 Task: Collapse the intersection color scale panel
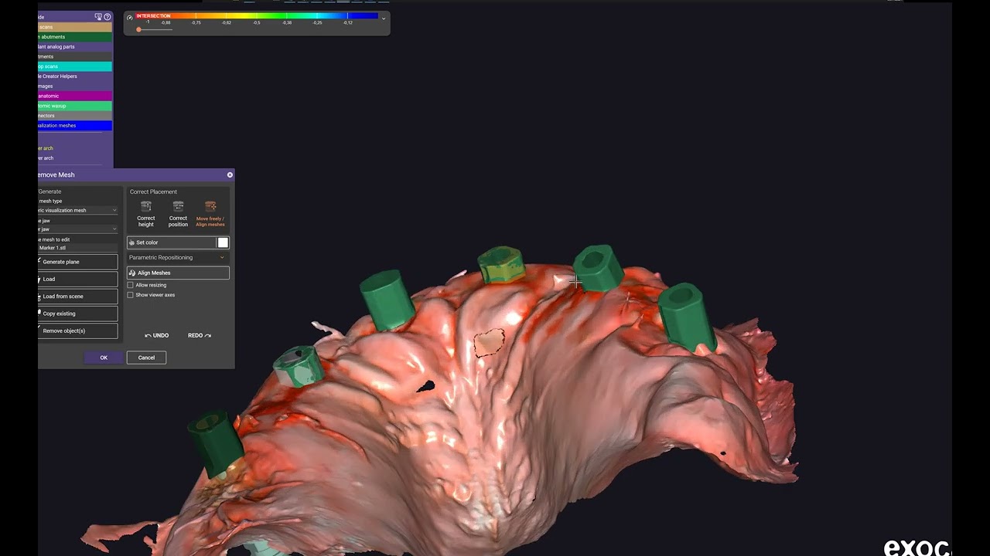click(384, 18)
